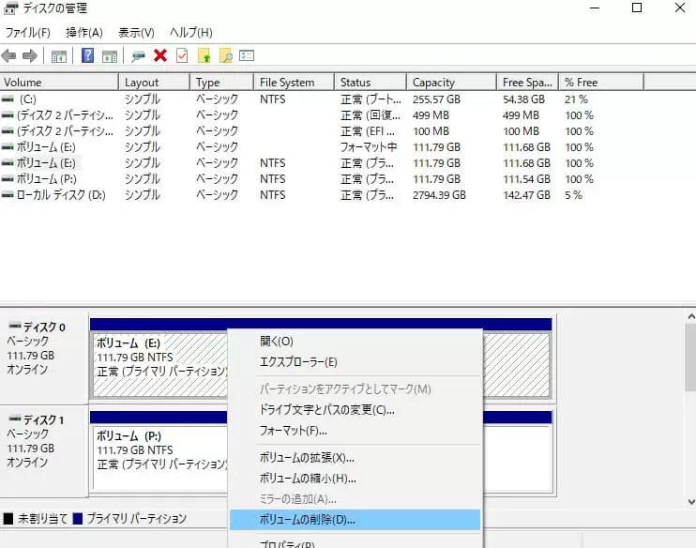The height and width of the screenshot is (548, 696).
Task: Click the disk pane scrollbar down arrow
Action: click(x=691, y=502)
